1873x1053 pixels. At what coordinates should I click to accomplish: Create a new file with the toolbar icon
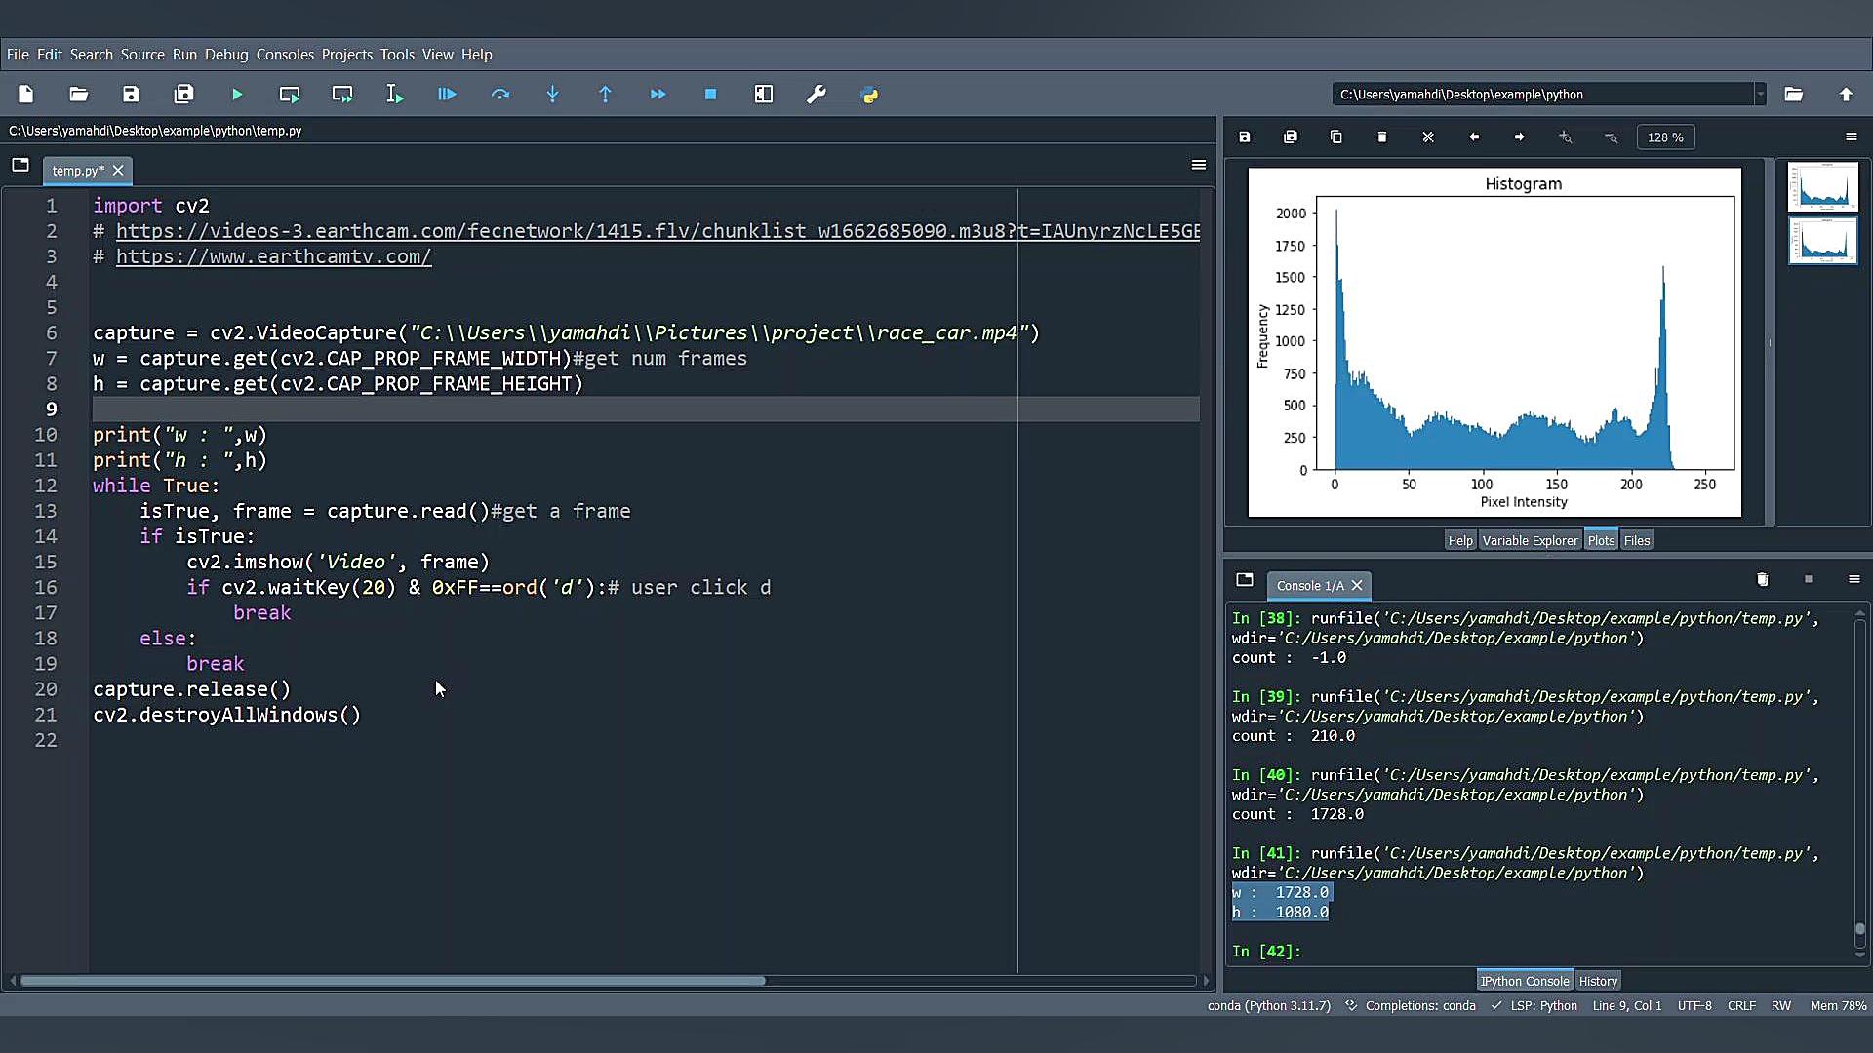click(x=26, y=95)
